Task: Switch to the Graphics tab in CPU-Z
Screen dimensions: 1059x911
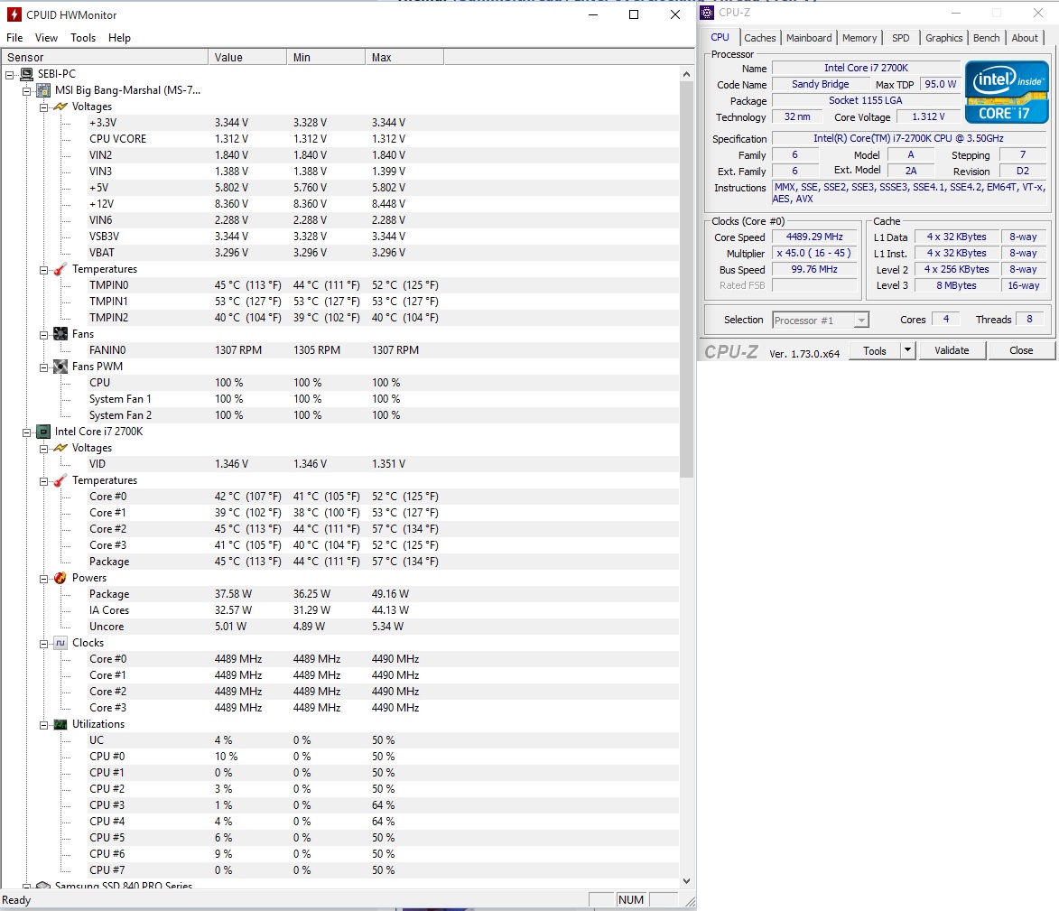Action: point(943,38)
